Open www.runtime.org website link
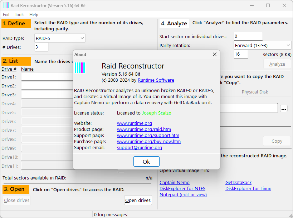 pyautogui.click(x=135, y=123)
